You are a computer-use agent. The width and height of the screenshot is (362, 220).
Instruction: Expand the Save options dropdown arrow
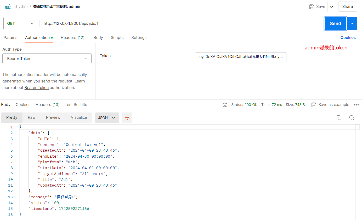pyautogui.click(x=332, y=7)
